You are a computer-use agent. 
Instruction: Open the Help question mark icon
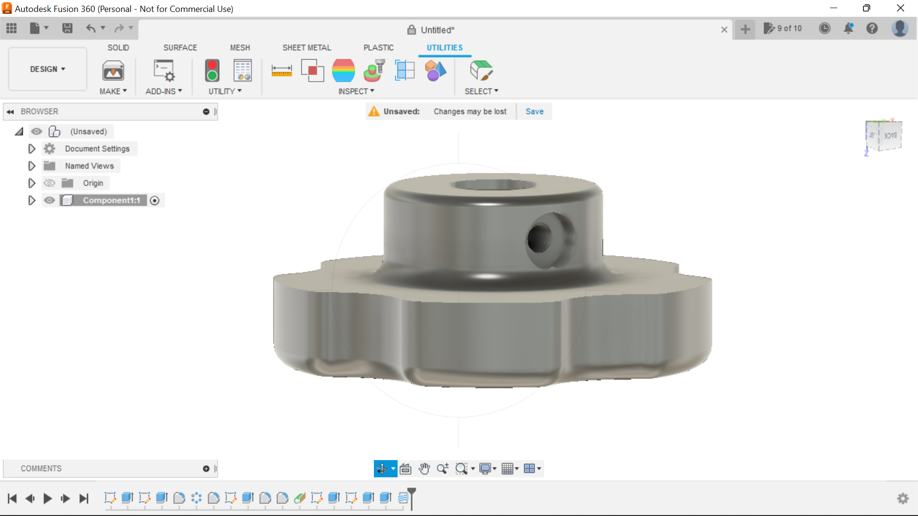pos(872,29)
